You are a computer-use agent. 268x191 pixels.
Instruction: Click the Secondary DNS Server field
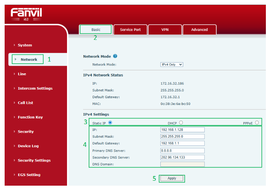[182, 158]
